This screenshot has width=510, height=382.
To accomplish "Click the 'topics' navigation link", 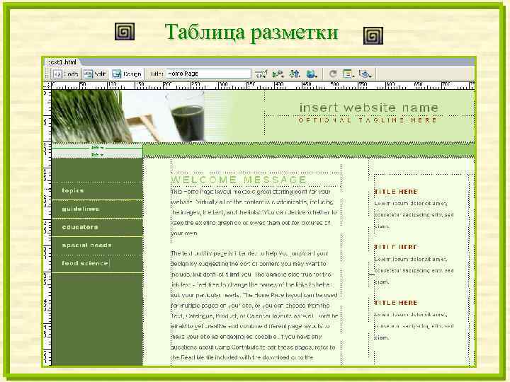I will click(x=73, y=191).
